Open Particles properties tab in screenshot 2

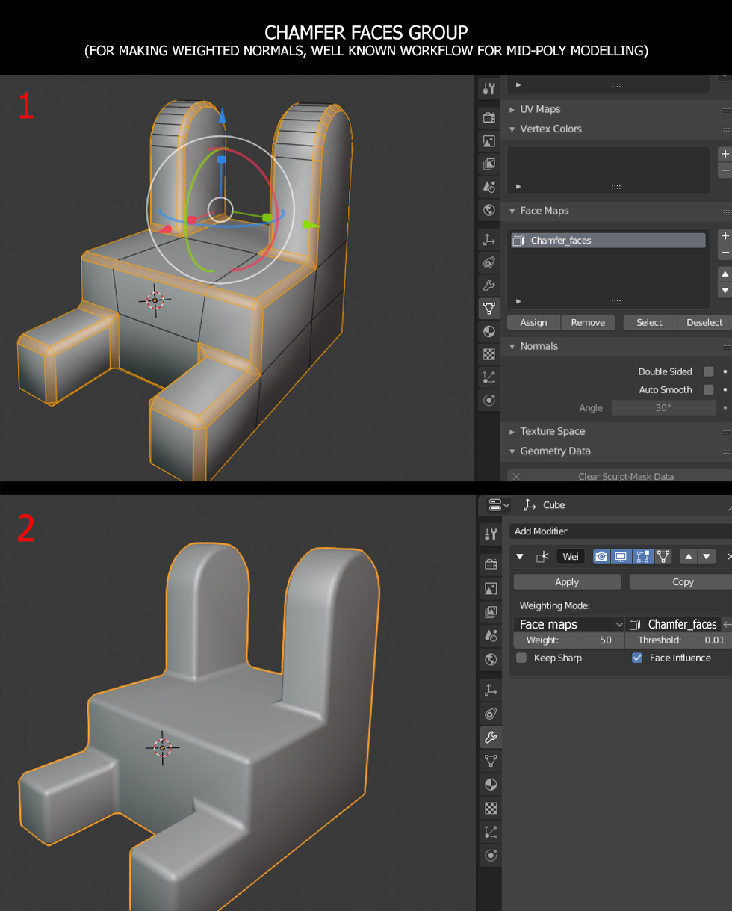(x=491, y=832)
